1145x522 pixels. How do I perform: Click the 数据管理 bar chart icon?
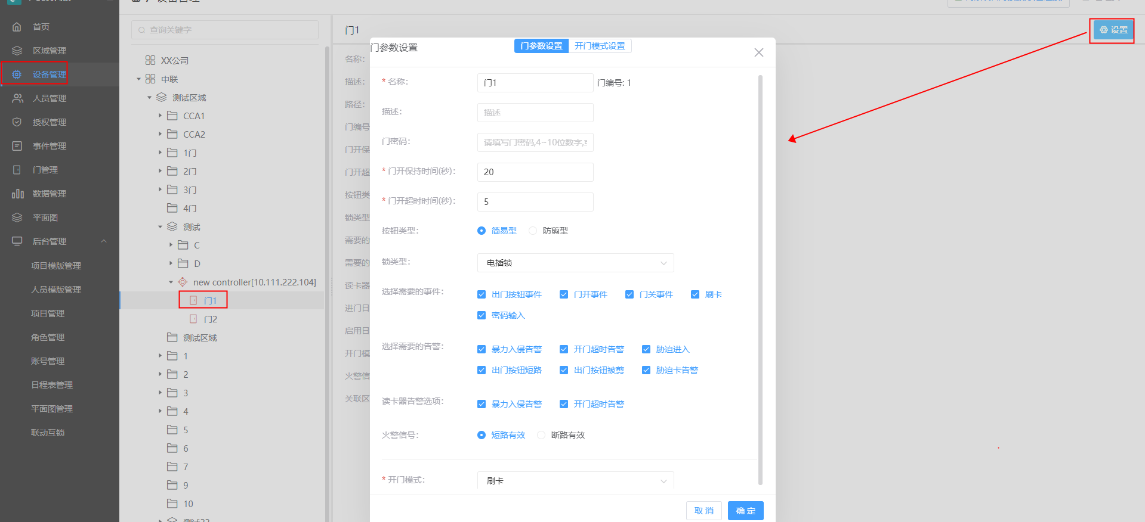pyautogui.click(x=17, y=194)
